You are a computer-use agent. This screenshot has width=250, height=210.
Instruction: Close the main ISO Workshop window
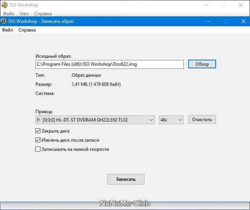[x=241, y=5]
